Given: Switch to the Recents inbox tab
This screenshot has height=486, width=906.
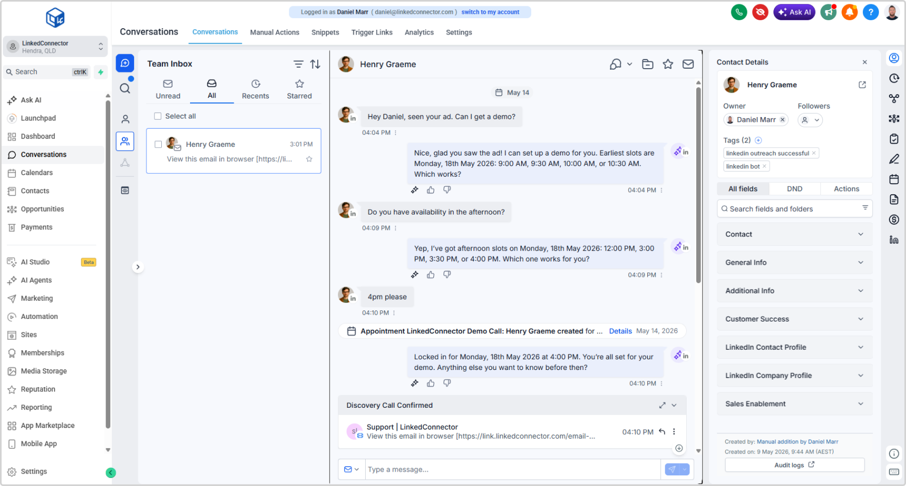Looking at the screenshot, I should coord(256,89).
